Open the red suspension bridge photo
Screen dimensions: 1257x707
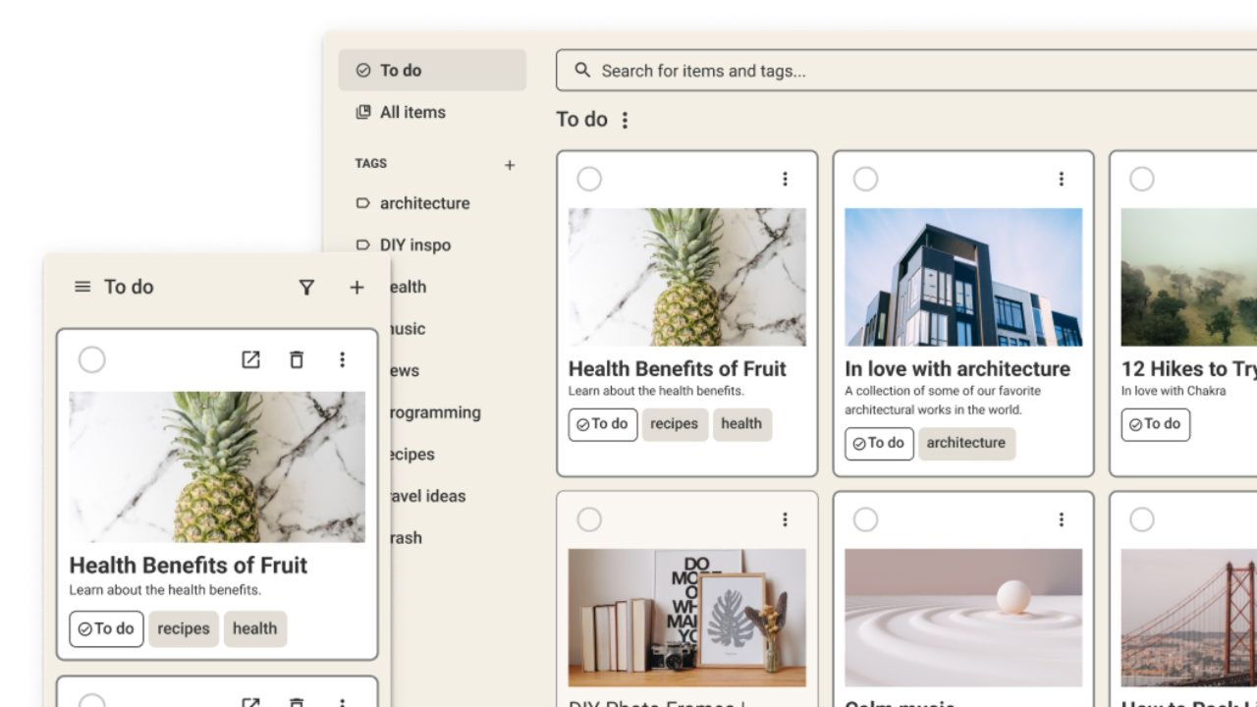coord(1189,618)
